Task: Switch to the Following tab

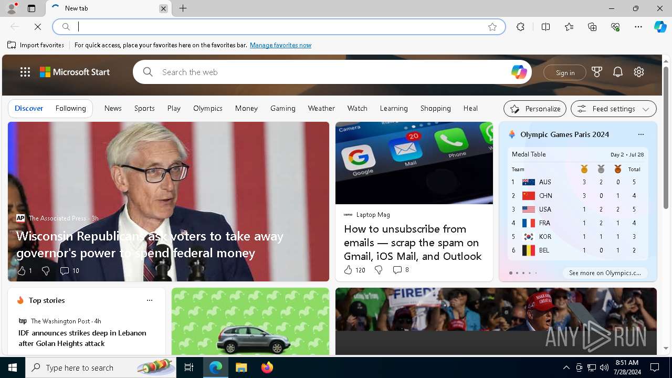Action: [x=70, y=108]
